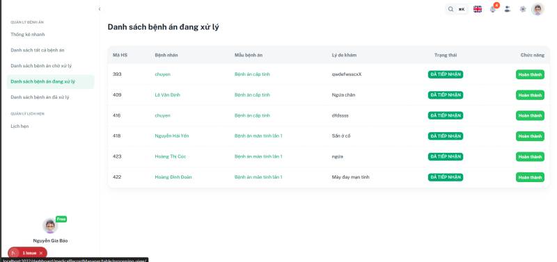Click Hoàn thành for record 416

pos(530,115)
